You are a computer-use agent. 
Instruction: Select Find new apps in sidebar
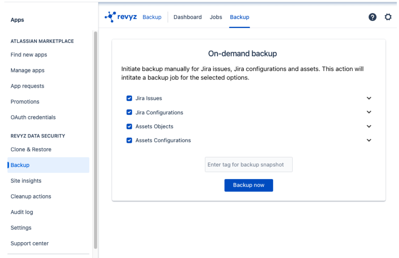click(29, 55)
